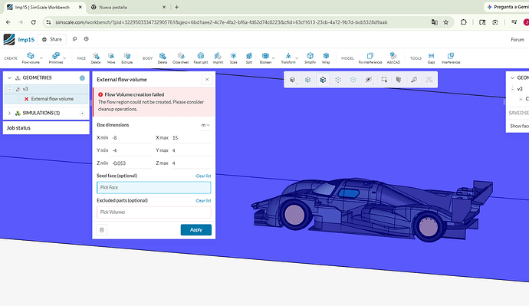Select the Imprint tool
Screen dimensions: 529x306
tap(218, 58)
